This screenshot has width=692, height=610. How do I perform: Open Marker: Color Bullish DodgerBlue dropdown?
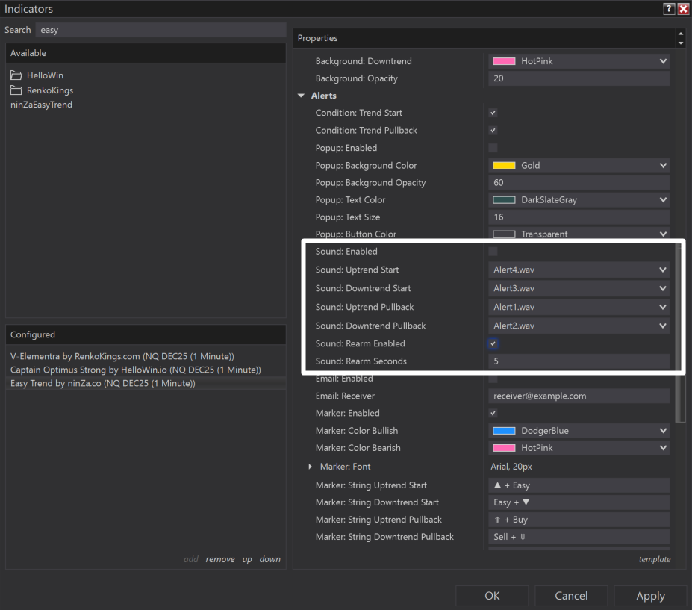pos(579,431)
